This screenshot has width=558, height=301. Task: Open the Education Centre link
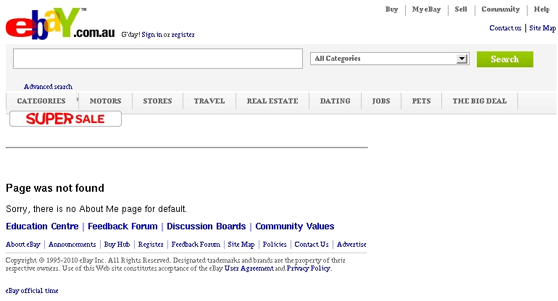[42, 226]
